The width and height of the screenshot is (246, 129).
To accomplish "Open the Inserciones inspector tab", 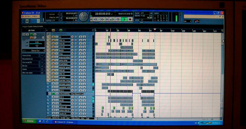I will 31,55.
